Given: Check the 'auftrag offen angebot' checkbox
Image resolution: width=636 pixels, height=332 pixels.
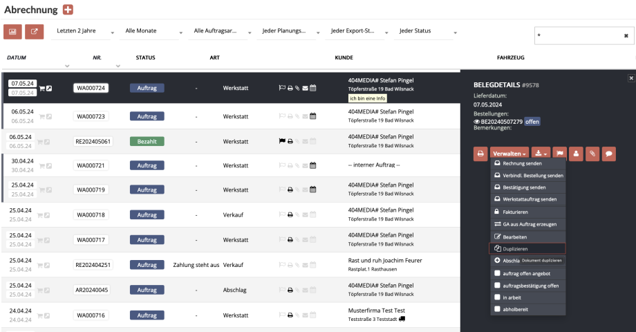Looking at the screenshot, I should coord(497,273).
